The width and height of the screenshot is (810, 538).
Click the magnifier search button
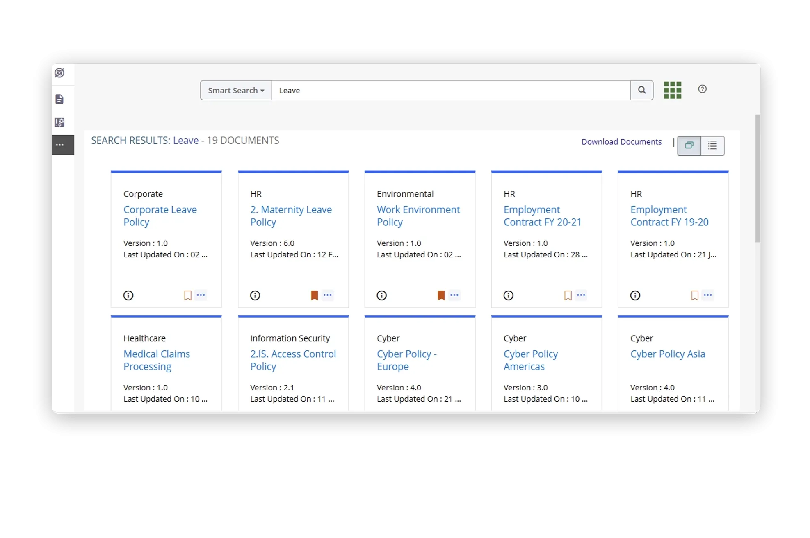click(641, 90)
